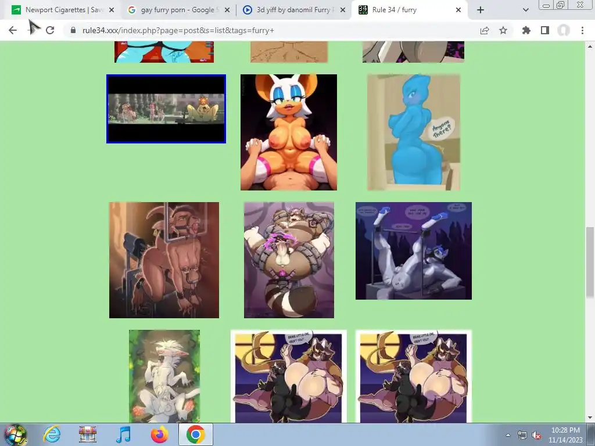This screenshot has width=595, height=446.
Task: Minimize the Chrome window
Action: pyautogui.click(x=546, y=5)
